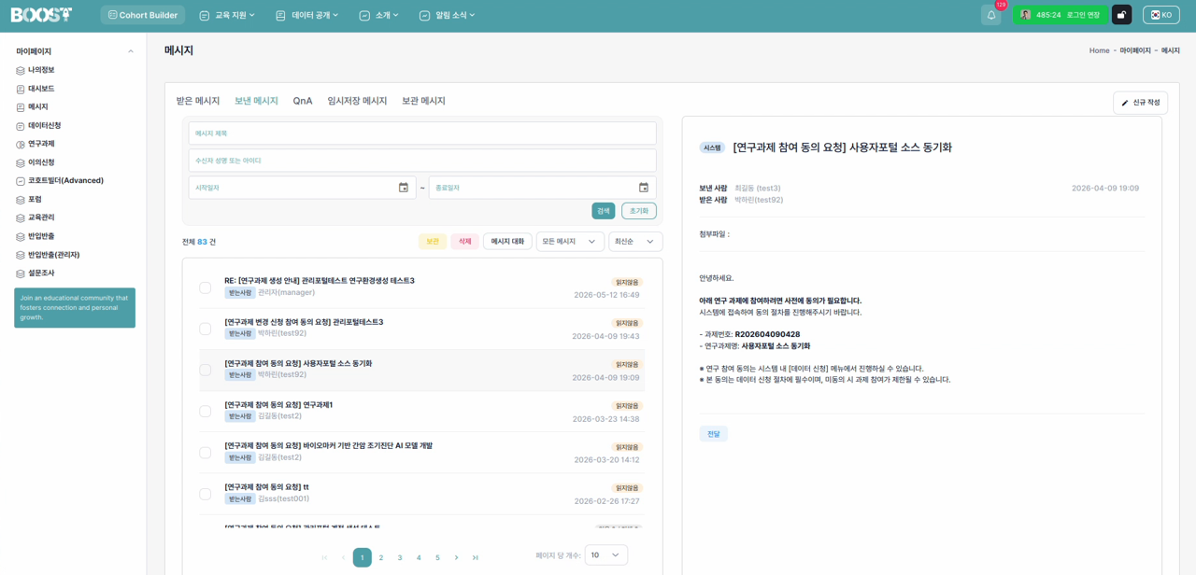Viewport: 1196px width, 575px height.
Task: Go to page 4
Action: click(419, 557)
